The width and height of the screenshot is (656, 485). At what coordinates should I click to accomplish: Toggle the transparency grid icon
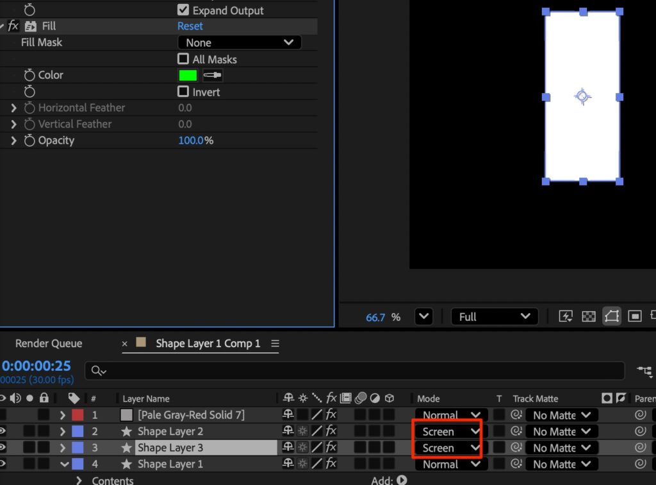coord(588,316)
